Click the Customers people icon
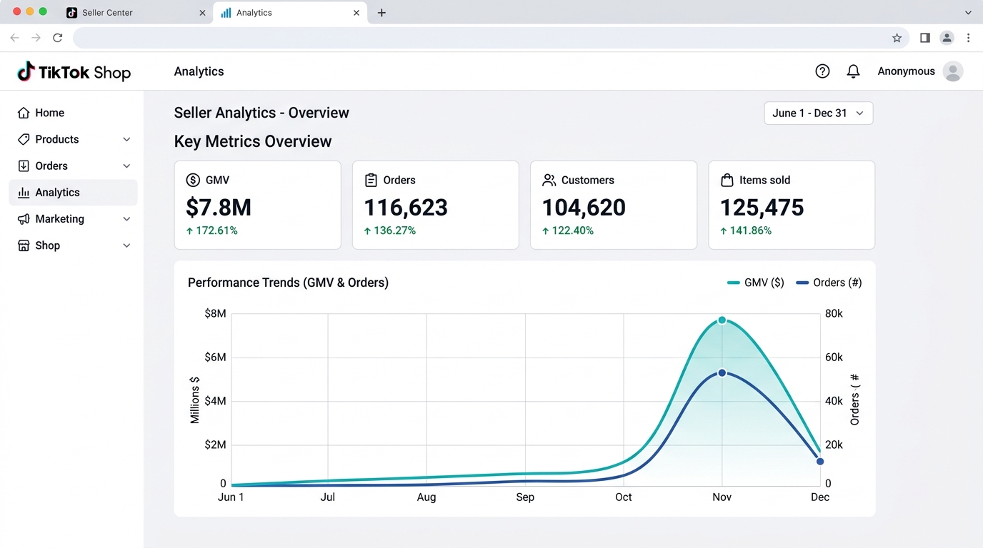This screenshot has height=548, width=983. pyautogui.click(x=549, y=181)
